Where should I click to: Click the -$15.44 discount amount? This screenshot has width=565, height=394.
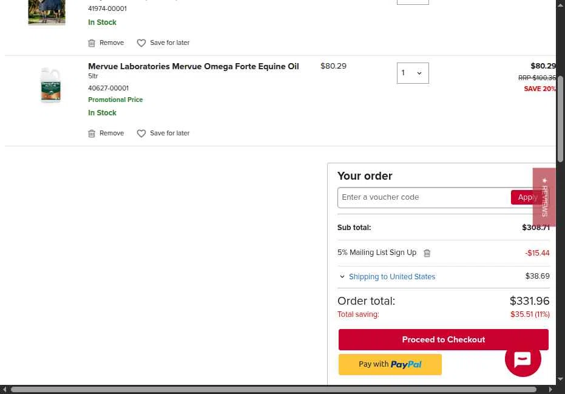537,253
